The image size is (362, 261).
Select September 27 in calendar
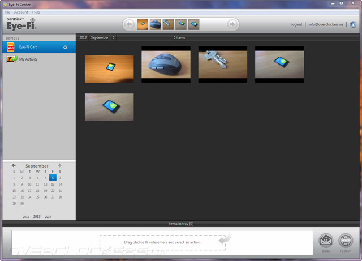tap(53, 197)
